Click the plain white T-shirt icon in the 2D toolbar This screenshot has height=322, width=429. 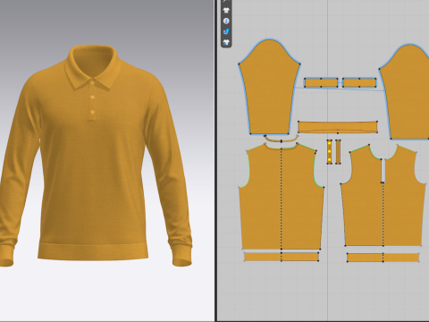[226, 10]
